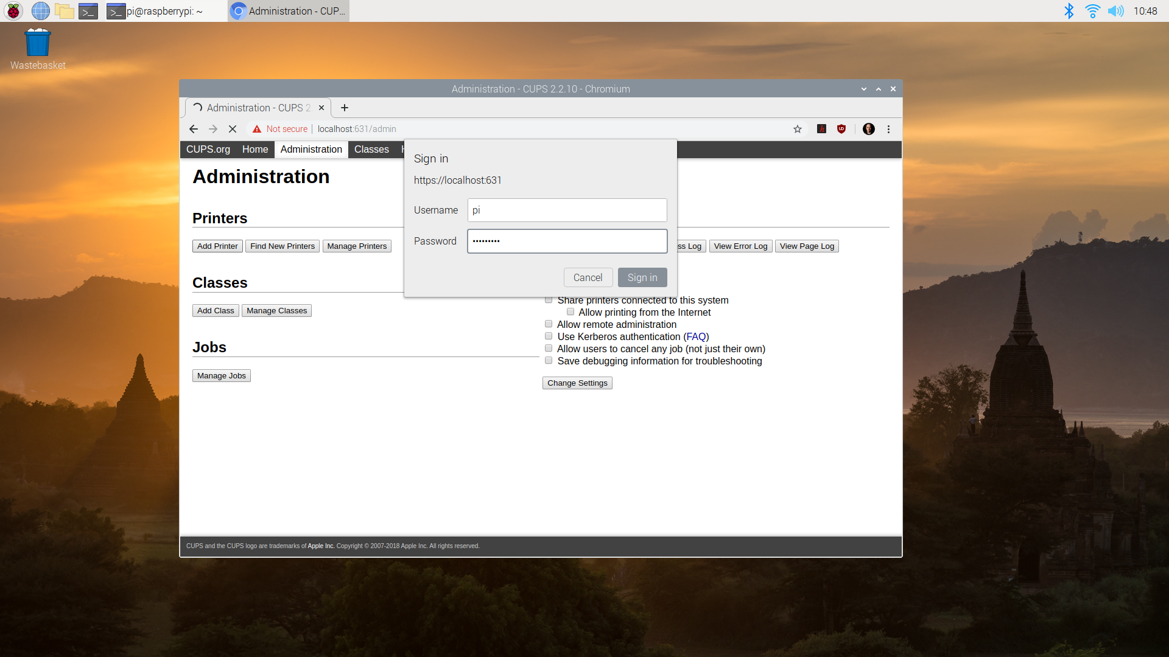Click inside the Password field
The height and width of the screenshot is (657, 1169).
click(567, 241)
